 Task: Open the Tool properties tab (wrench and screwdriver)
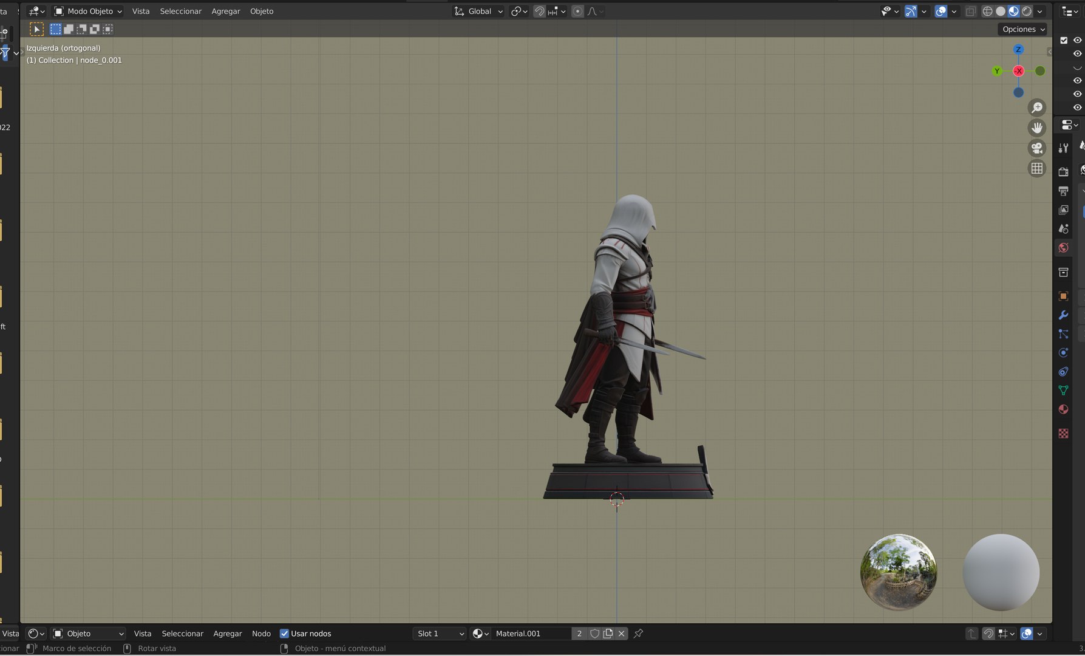1063,148
